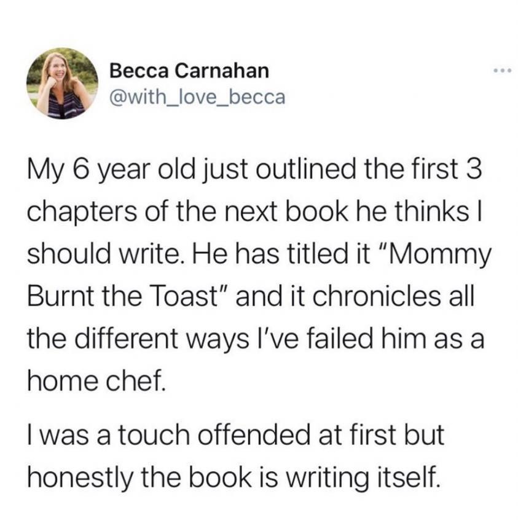518x520 pixels.
Task: Click the line "the different ways I've failed"
Action: 256,339
